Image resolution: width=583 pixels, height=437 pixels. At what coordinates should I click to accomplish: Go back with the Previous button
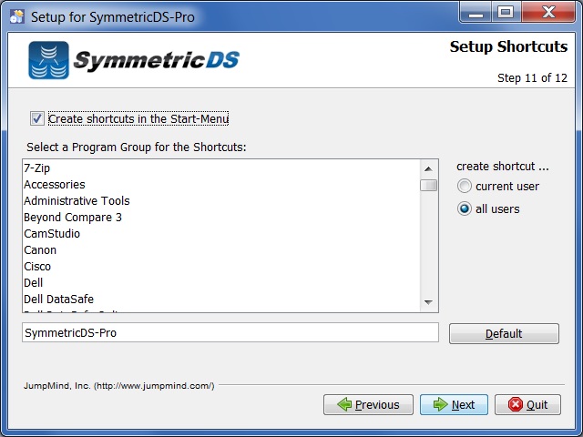pos(368,404)
